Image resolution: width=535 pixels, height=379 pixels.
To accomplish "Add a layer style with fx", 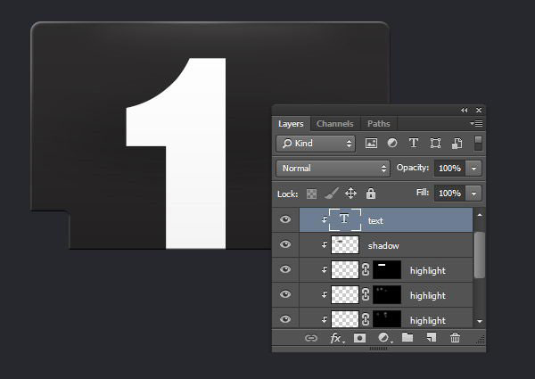I will tap(336, 338).
